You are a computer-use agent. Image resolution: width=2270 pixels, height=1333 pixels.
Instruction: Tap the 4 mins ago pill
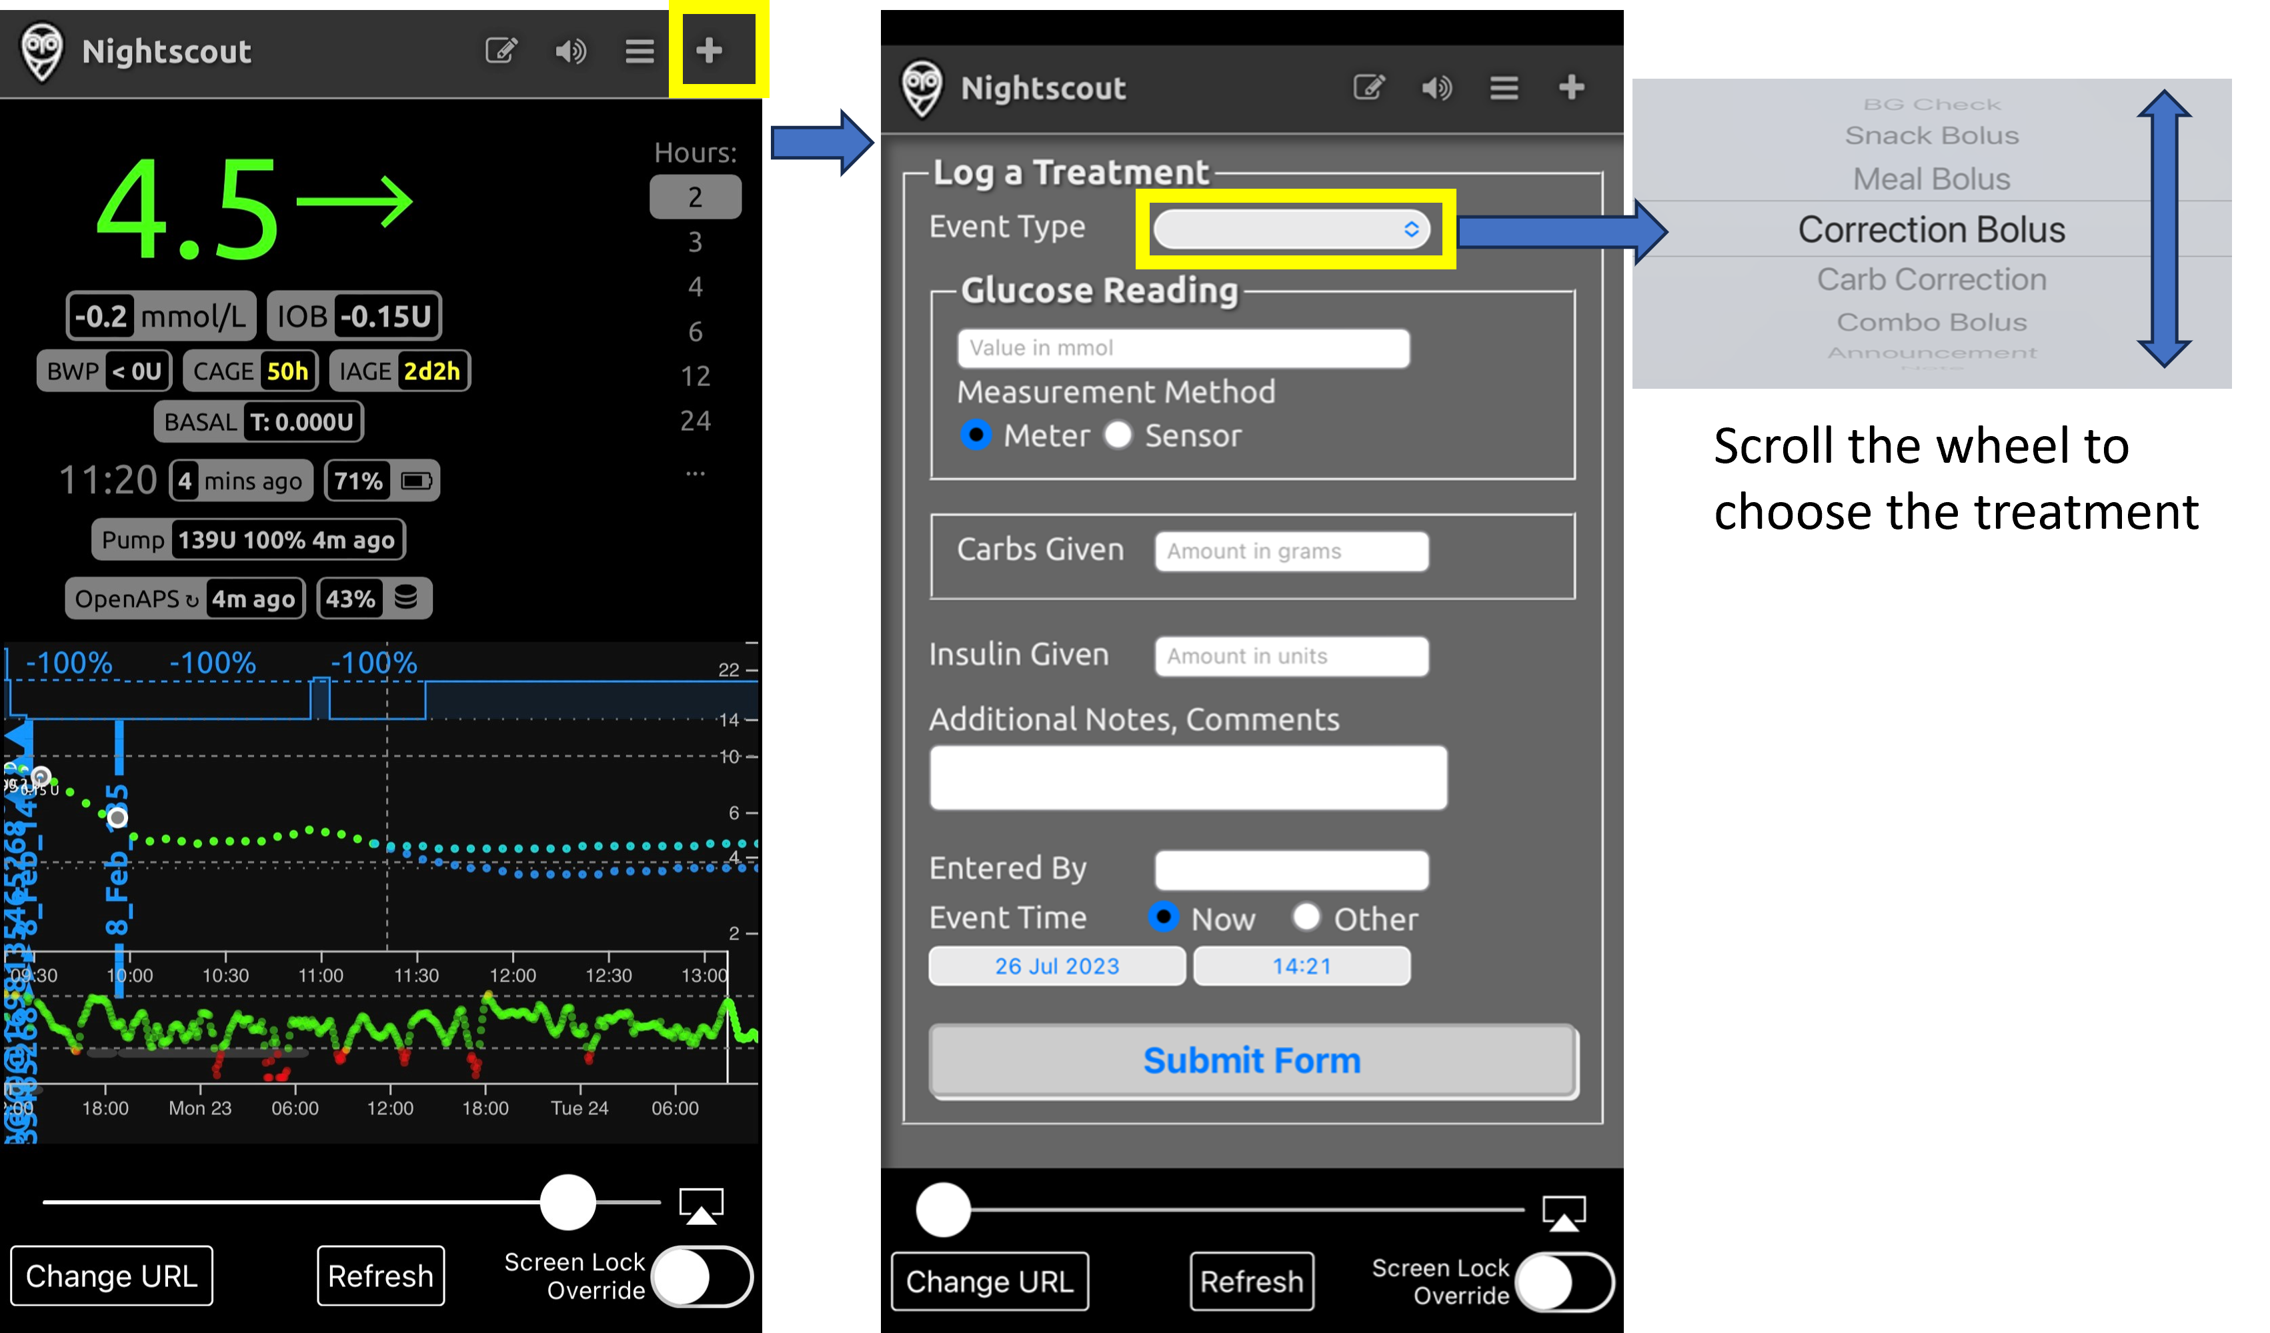click(x=241, y=481)
